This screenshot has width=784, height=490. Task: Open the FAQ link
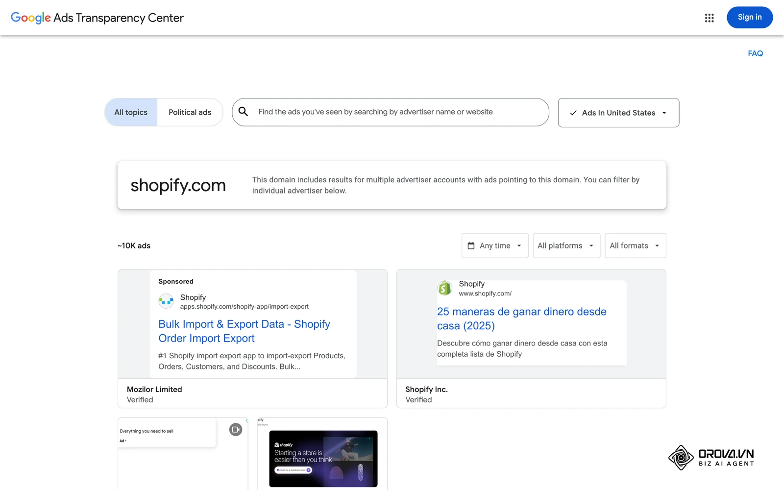pyautogui.click(x=755, y=53)
